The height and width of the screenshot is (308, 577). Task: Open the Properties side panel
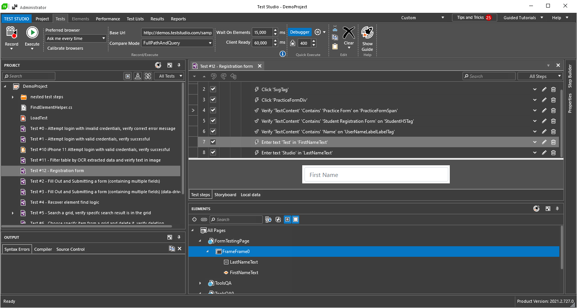tap(570, 103)
